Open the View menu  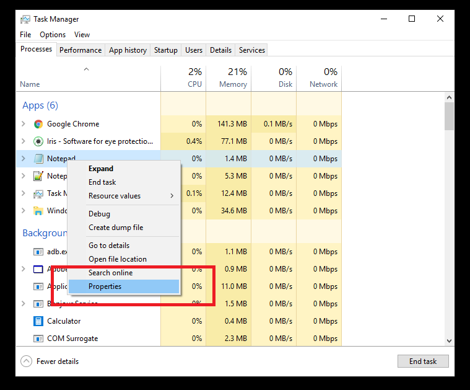82,35
